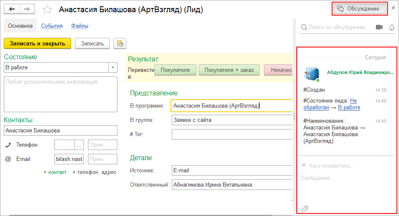Click the forward navigation arrow
Screen dimensions: 399x216
click(27, 9)
